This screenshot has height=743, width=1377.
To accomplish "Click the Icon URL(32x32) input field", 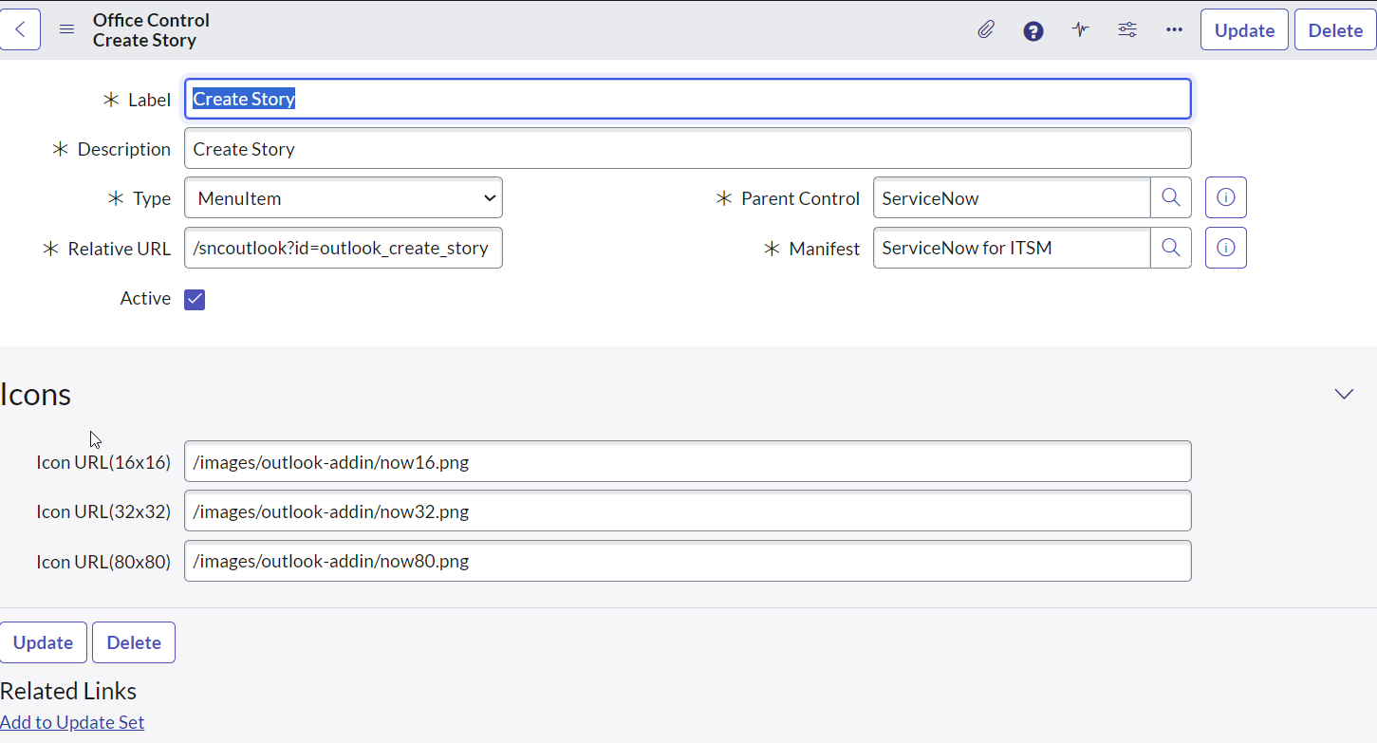I will [x=687, y=511].
